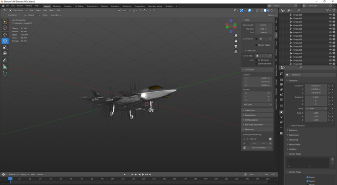Open the Tool properties tab icon
This screenshot has height=185, width=337.
tap(281, 74)
